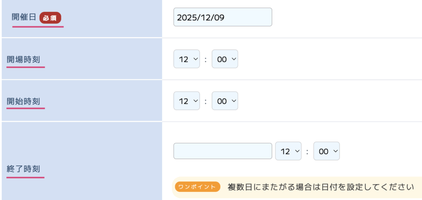This screenshot has height=200, width=422.
Task: Click the 開催日 date input field
Action: (x=223, y=17)
